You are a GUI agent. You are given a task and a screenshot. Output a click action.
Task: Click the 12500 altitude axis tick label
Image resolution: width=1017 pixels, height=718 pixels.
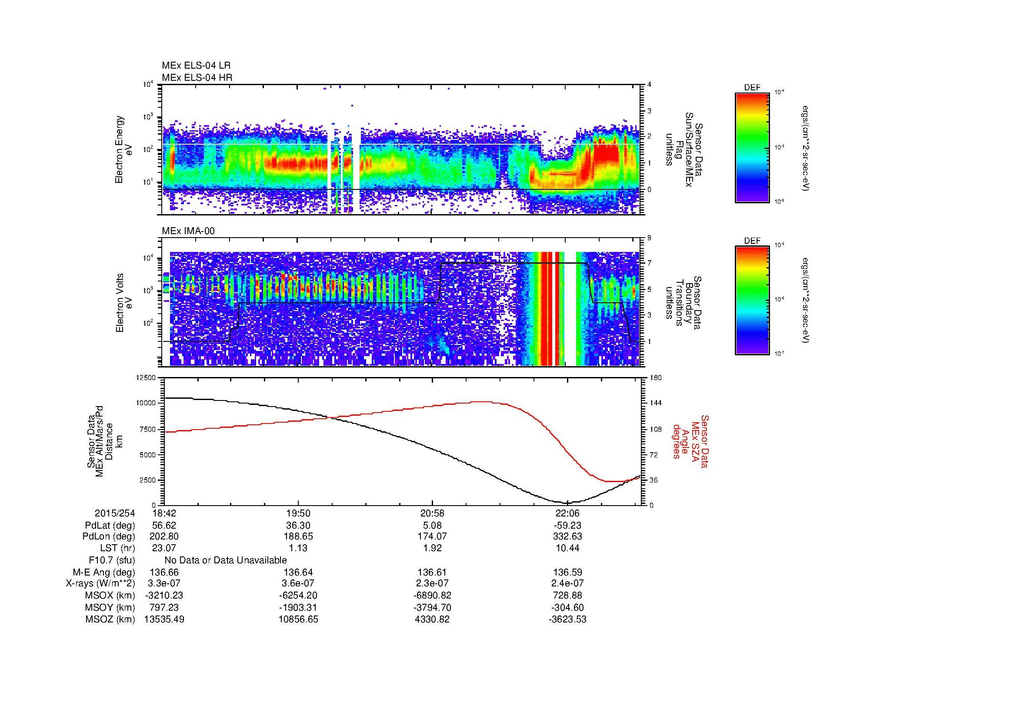147,378
